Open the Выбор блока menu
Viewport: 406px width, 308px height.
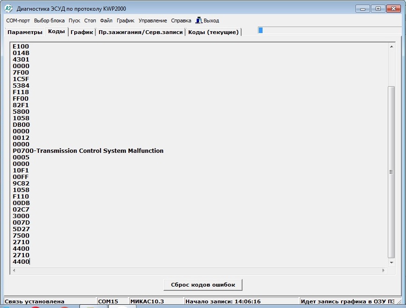tap(49, 21)
